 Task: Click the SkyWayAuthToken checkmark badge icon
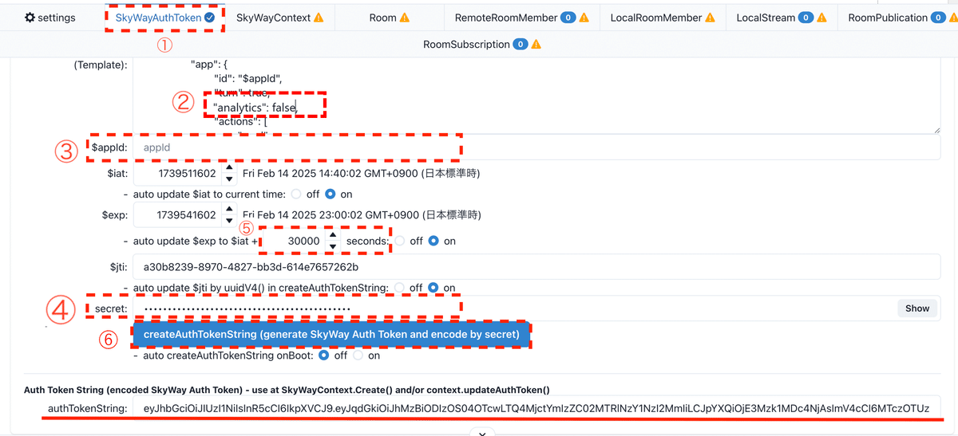coord(209,18)
